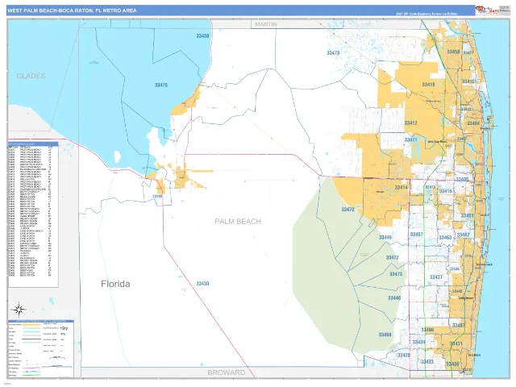Select ZIP code 33458 label
Screen dimensions: 516x387
[453, 52]
